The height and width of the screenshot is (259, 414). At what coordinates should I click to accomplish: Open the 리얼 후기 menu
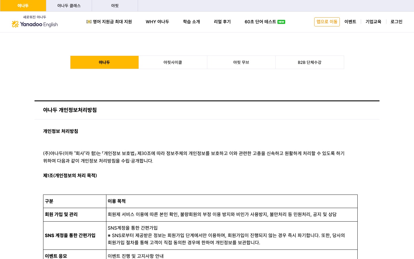(222, 22)
